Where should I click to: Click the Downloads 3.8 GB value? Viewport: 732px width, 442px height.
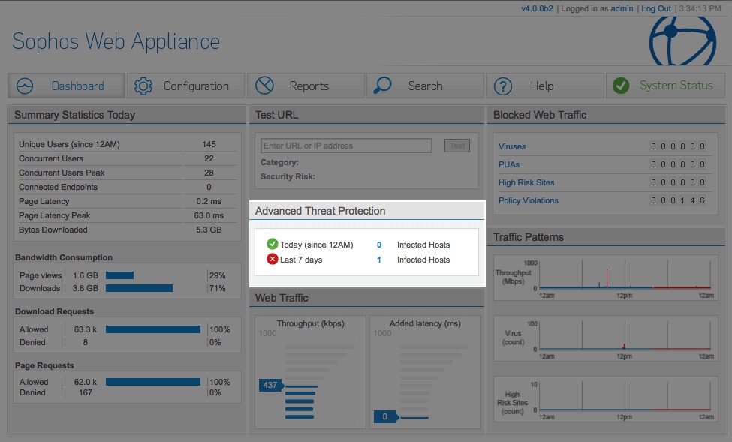(x=86, y=288)
